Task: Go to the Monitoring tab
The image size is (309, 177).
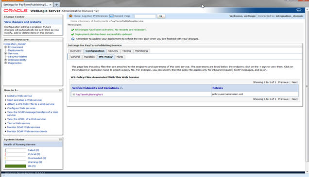Action: pyautogui.click(x=141, y=51)
